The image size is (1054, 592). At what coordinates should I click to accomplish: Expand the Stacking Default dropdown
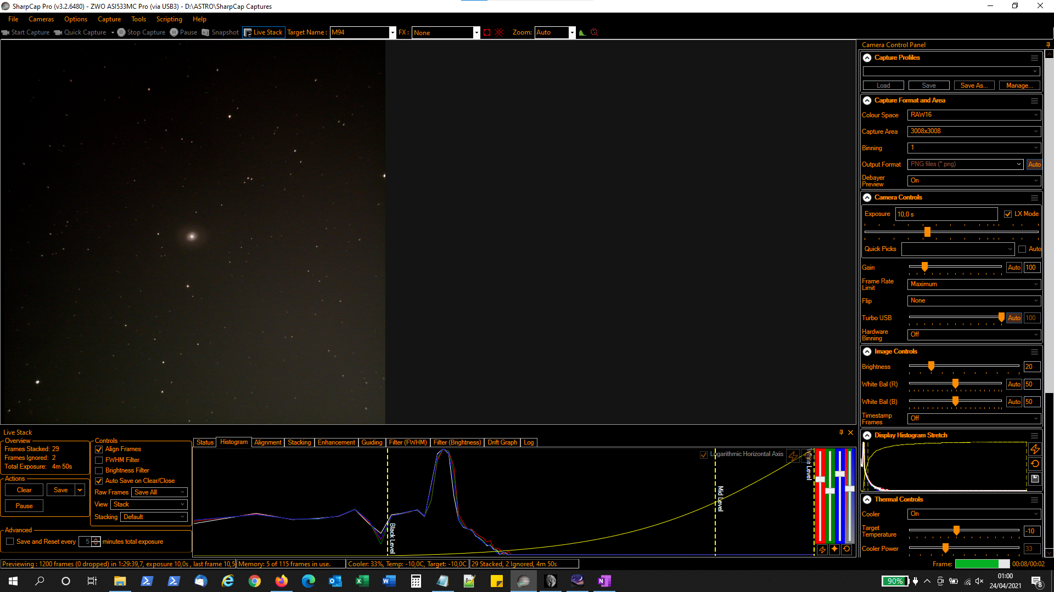(154, 517)
